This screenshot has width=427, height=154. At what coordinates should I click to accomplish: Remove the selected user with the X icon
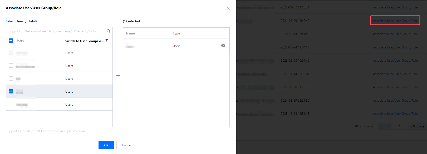pos(223,46)
